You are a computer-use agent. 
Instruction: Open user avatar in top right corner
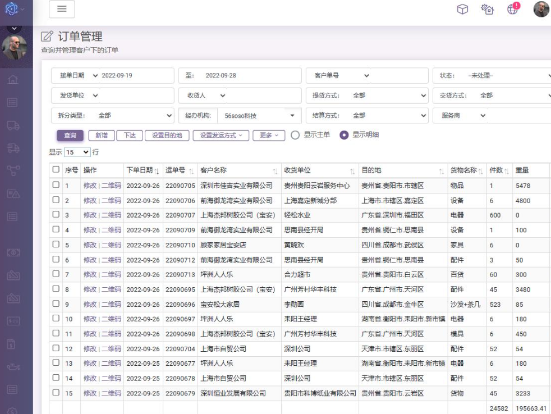pyautogui.click(x=541, y=9)
